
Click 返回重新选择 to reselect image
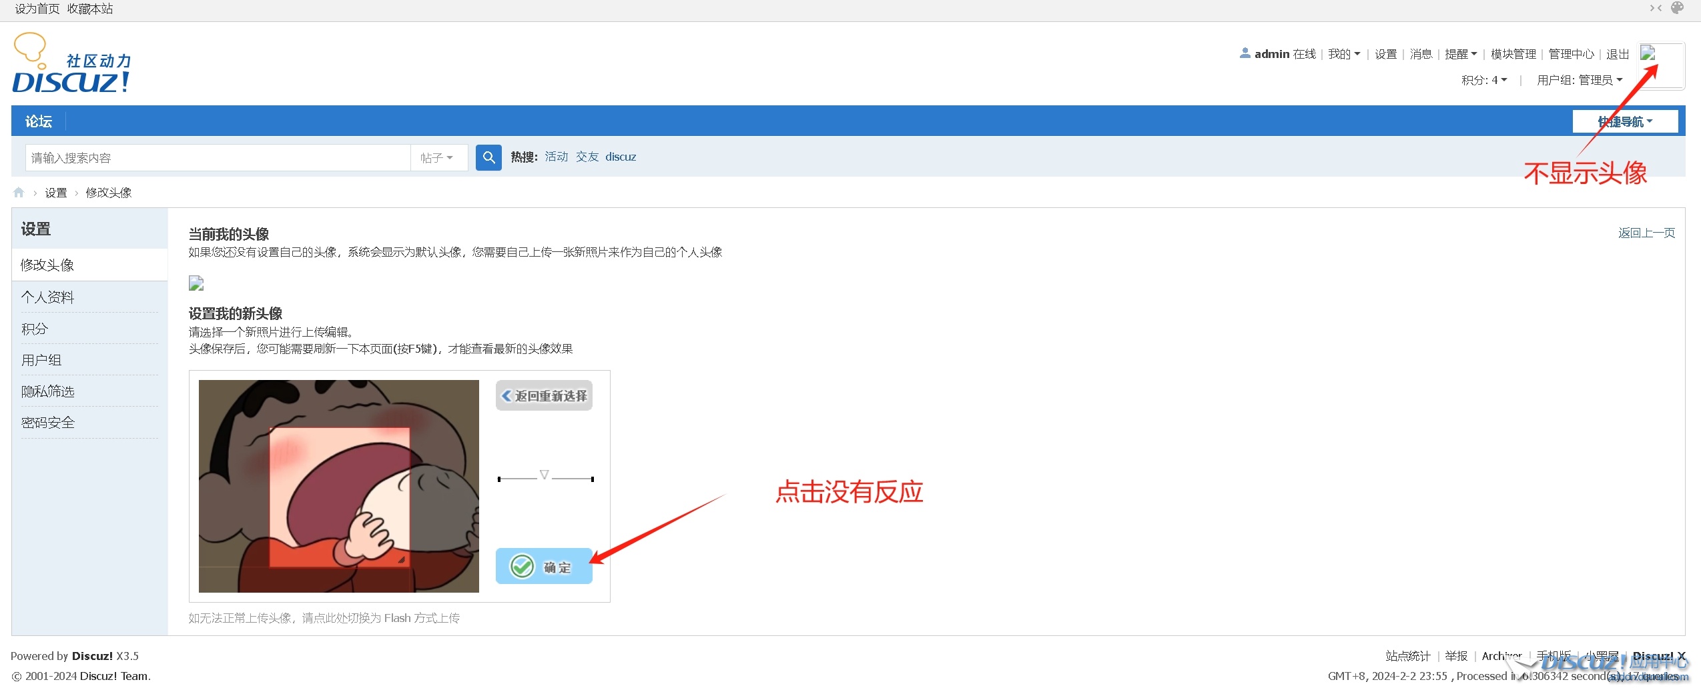543,396
